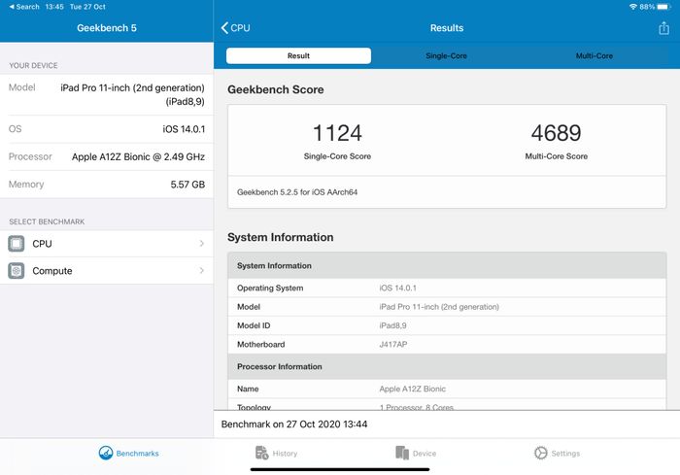Select the Result segment
The width and height of the screenshot is (680, 475).
click(x=298, y=55)
